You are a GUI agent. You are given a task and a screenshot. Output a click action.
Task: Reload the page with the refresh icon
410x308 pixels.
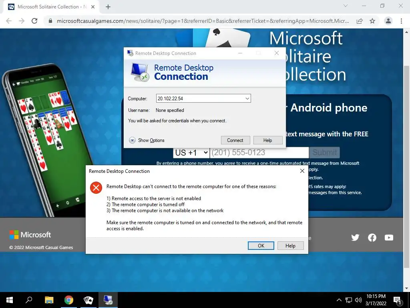click(34, 21)
